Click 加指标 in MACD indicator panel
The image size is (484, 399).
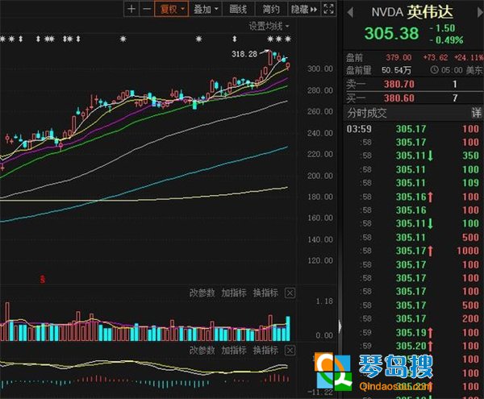[x=234, y=351]
